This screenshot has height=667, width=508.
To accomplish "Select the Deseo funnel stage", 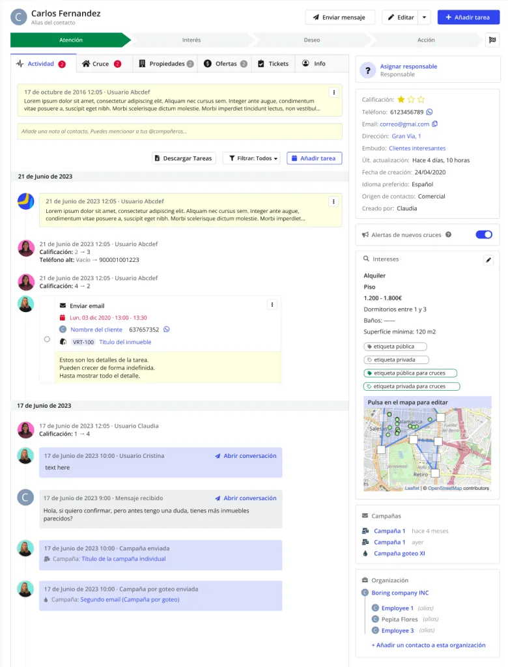I will 312,40.
